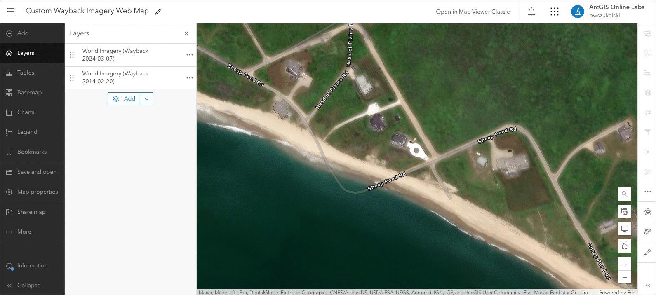Viewport: 656px width, 295px height.
Task: Open the Filter funnel icon
Action: [x=648, y=132]
